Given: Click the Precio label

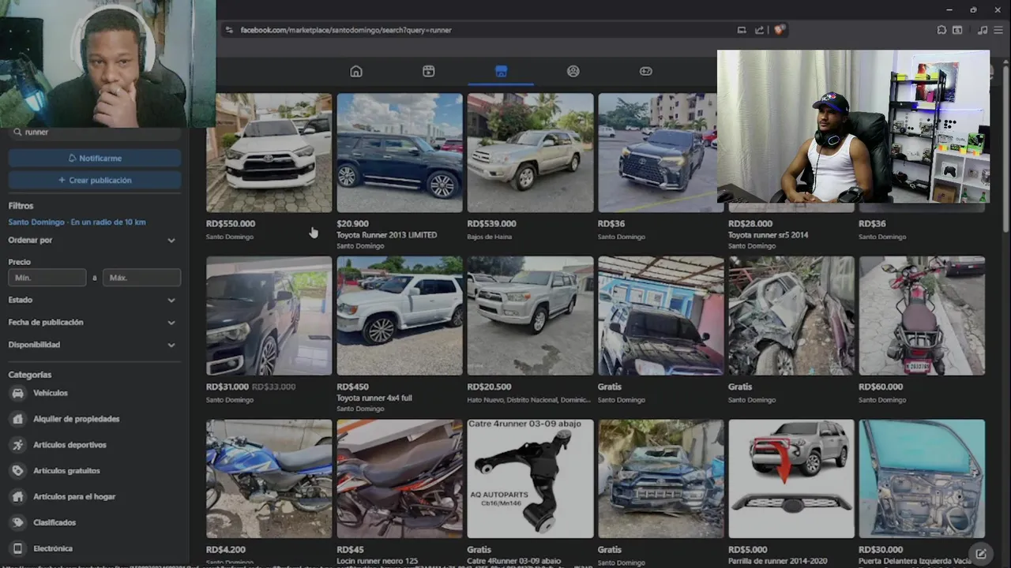Looking at the screenshot, I should click(20, 262).
